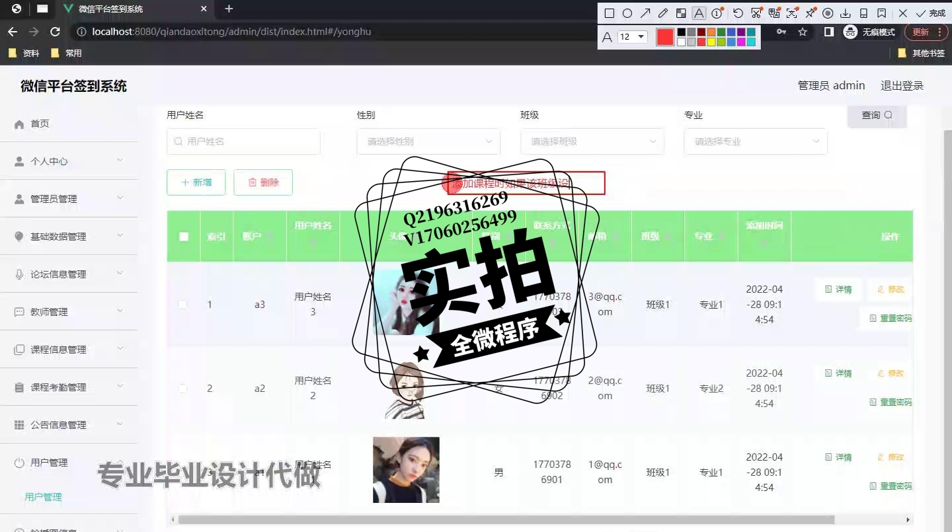Expand the 个人中心 chevron

click(120, 161)
